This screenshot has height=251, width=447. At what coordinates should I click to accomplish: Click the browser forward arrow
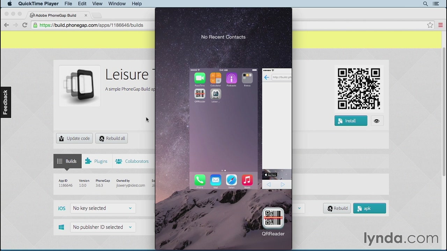click(15, 25)
